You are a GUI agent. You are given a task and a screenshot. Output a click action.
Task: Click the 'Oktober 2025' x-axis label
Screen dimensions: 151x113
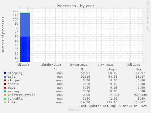(51, 65)
